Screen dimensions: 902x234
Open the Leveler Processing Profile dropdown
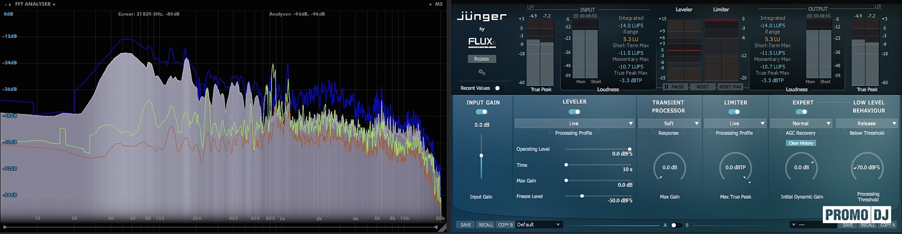pyautogui.click(x=574, y=123)
